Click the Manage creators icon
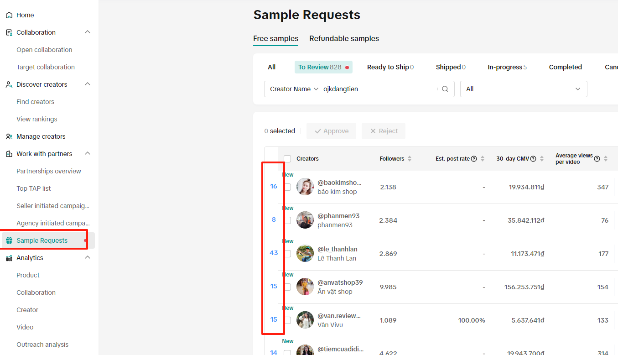The image size is (618, 355). (x=9, y=136)
